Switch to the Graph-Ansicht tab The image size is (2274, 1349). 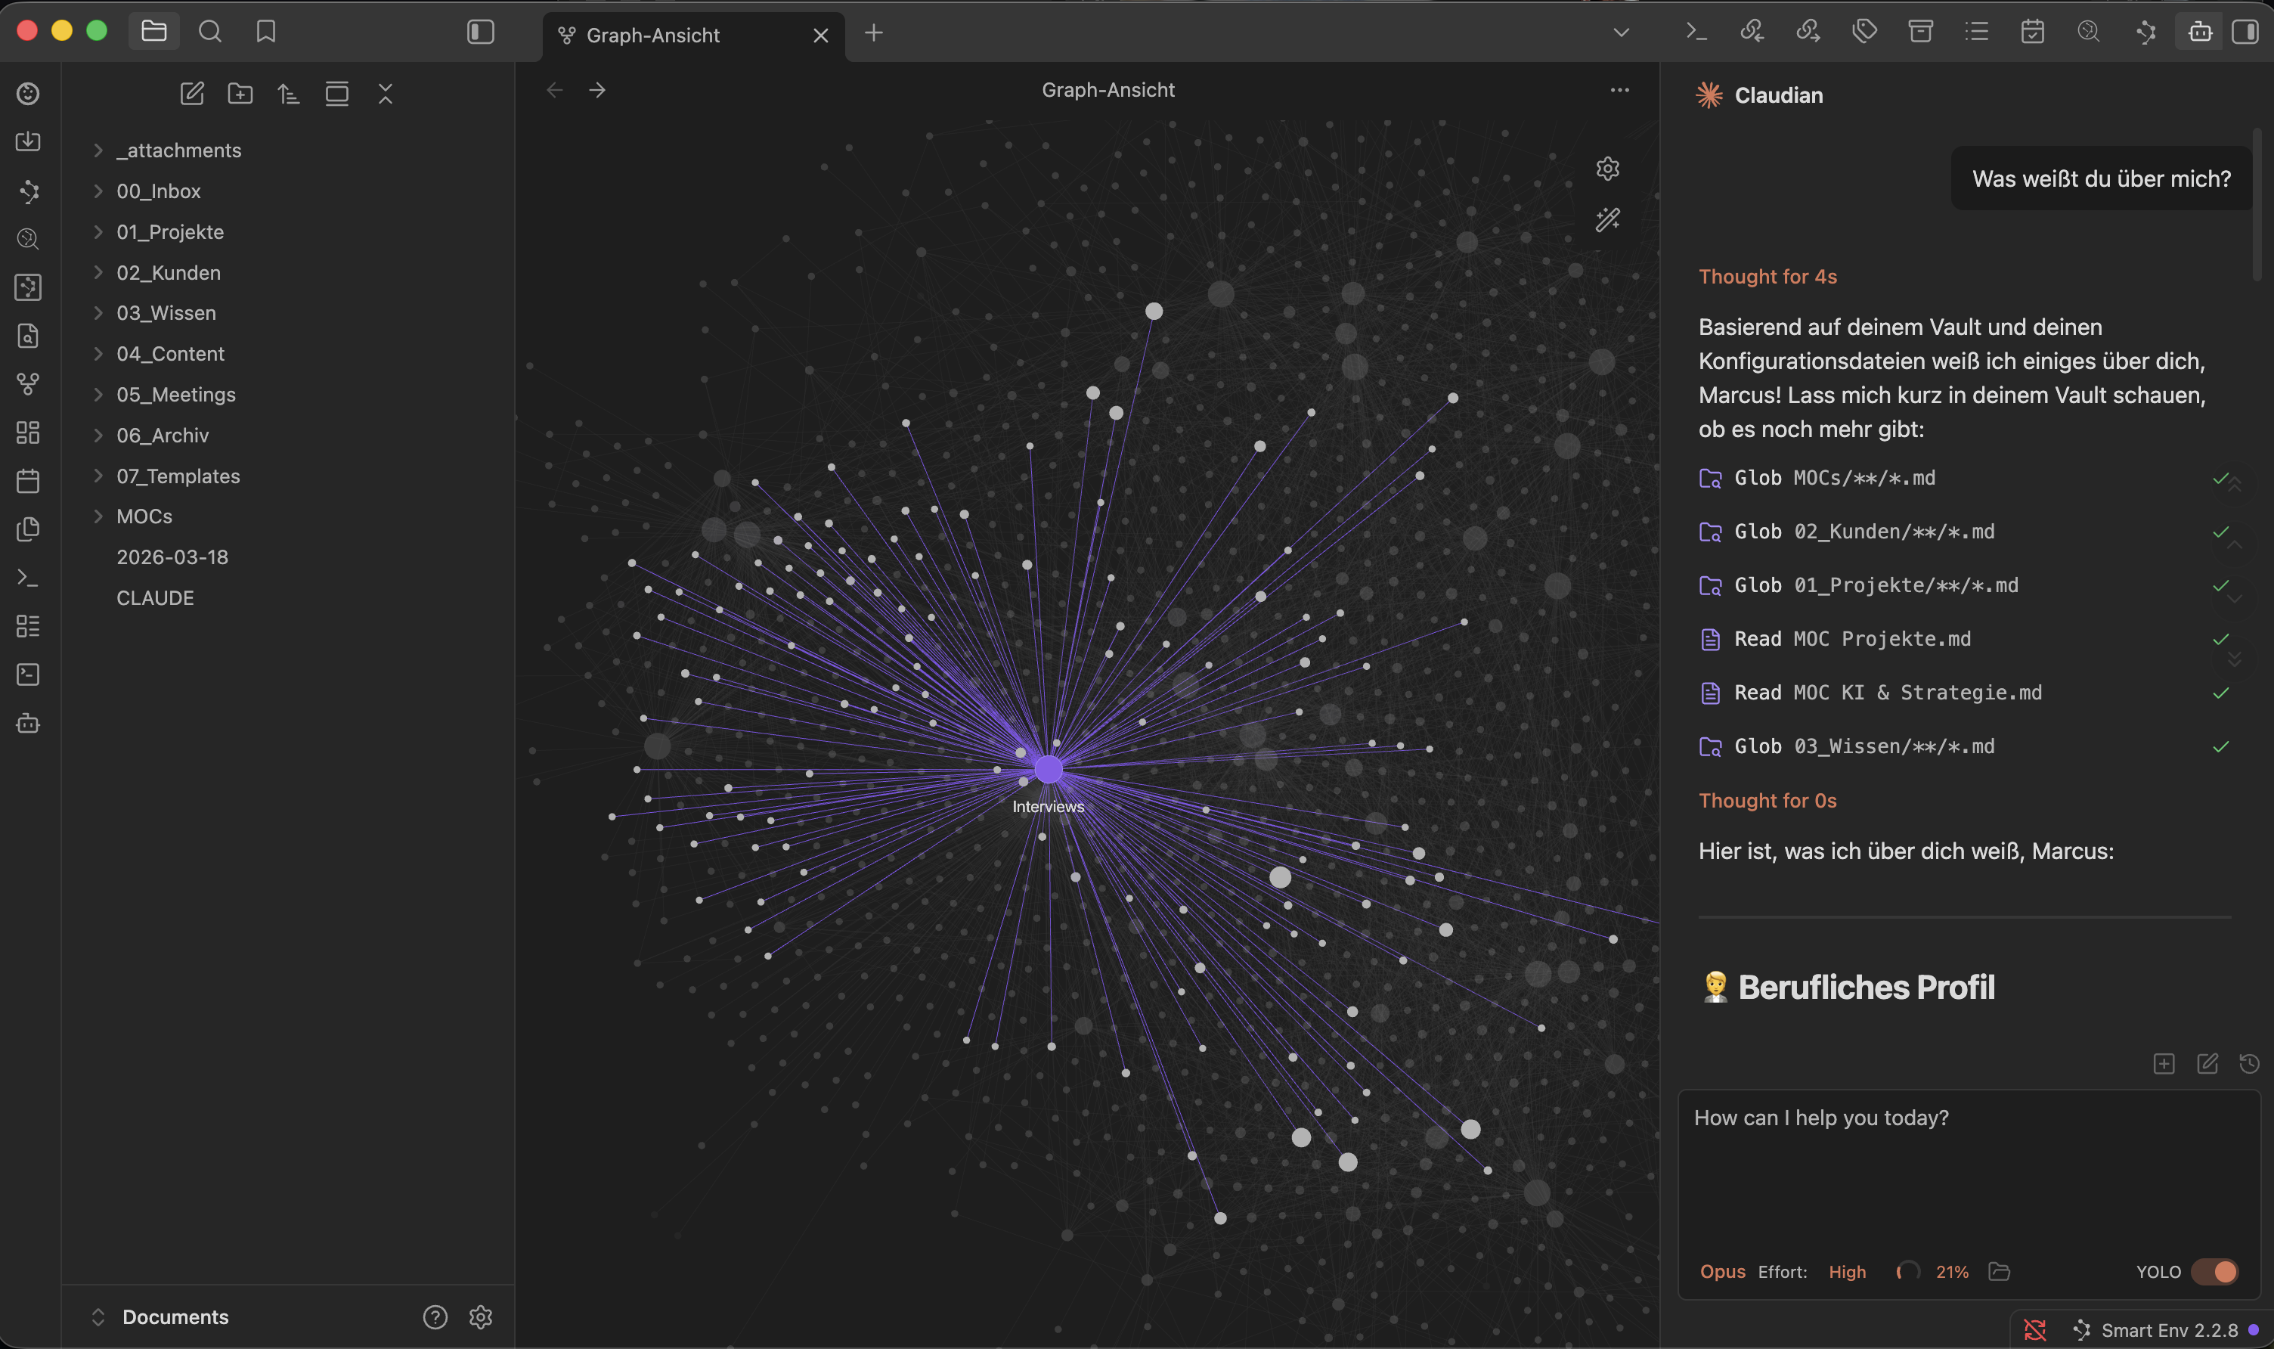[652, 36]
